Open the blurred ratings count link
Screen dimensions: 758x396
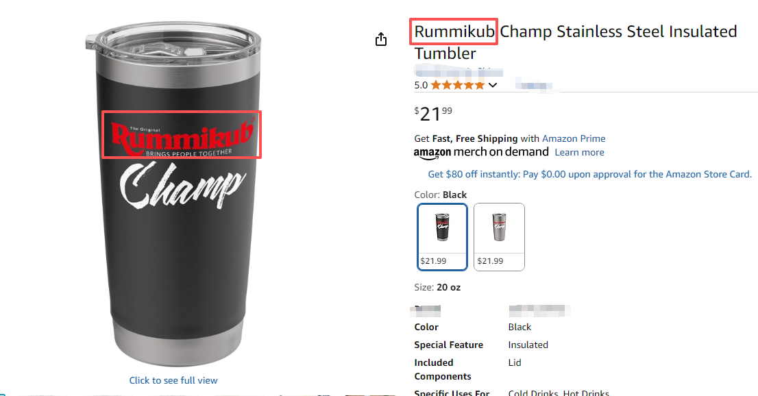pos(534,86)
